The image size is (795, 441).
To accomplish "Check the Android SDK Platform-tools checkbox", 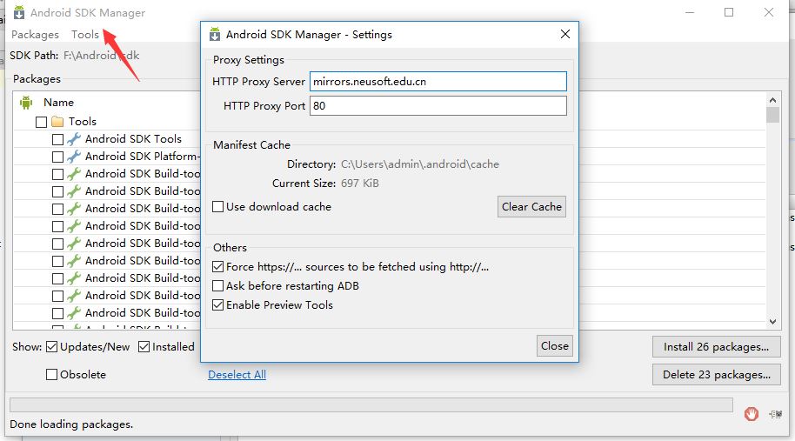I will (x=57, y=157).
